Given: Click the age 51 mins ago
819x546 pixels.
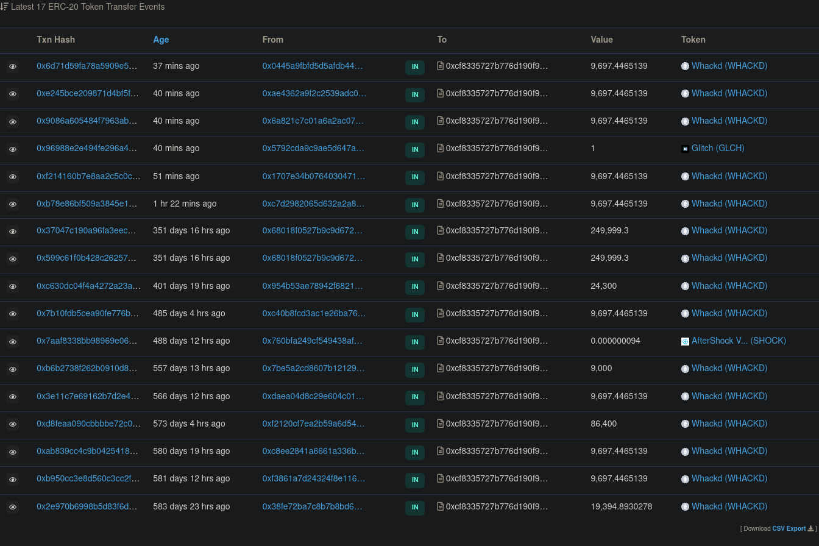Looking at the screenshot, I should [x=176, y=176].
